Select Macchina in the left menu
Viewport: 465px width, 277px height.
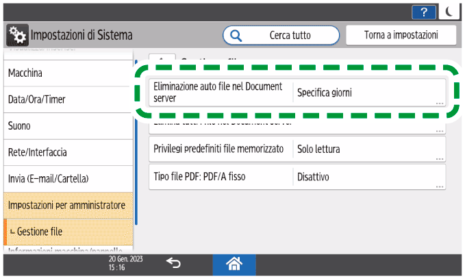click(x=67, y=73)
